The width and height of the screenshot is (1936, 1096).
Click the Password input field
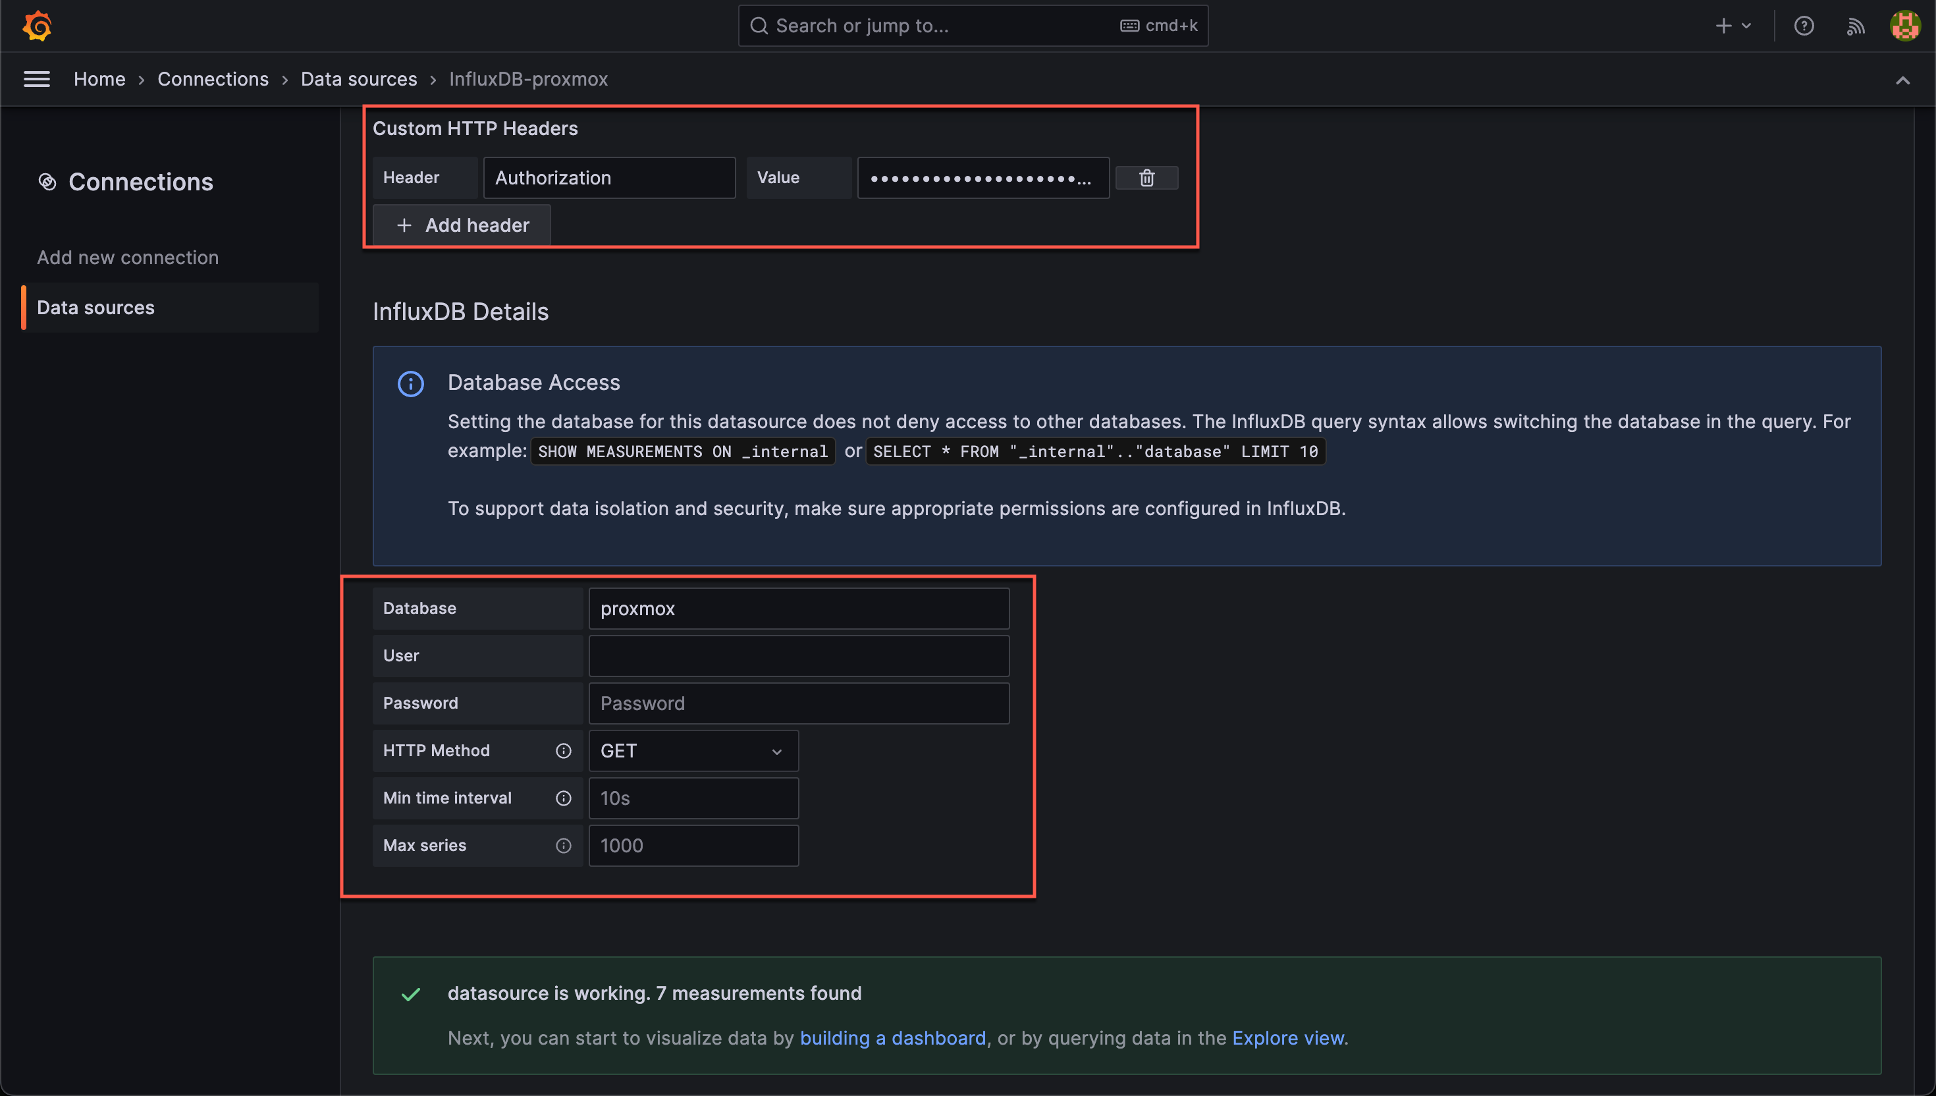click(x=798, y=703)
